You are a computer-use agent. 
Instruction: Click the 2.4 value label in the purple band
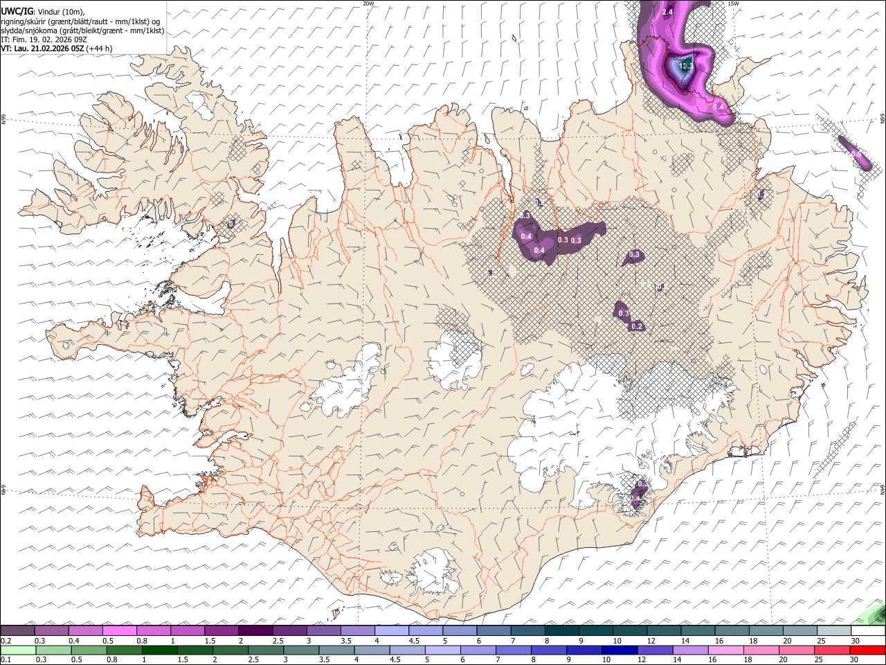coord(668,12)
